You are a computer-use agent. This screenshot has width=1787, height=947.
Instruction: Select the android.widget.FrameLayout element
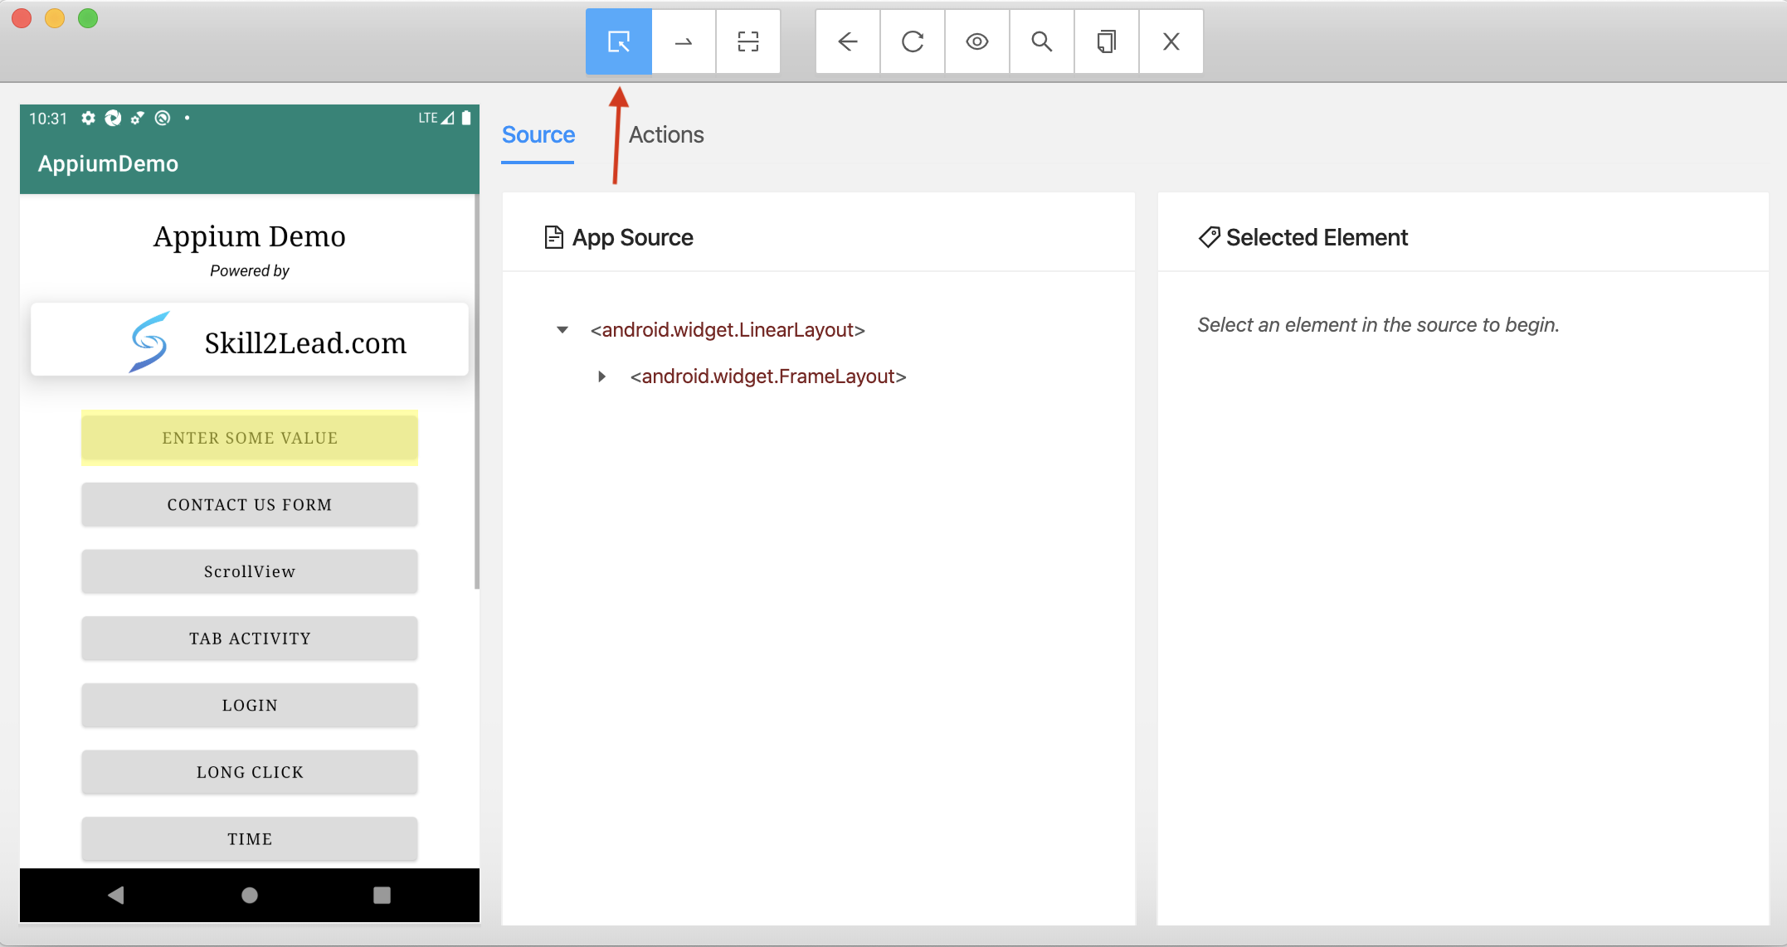pos(767,376)
